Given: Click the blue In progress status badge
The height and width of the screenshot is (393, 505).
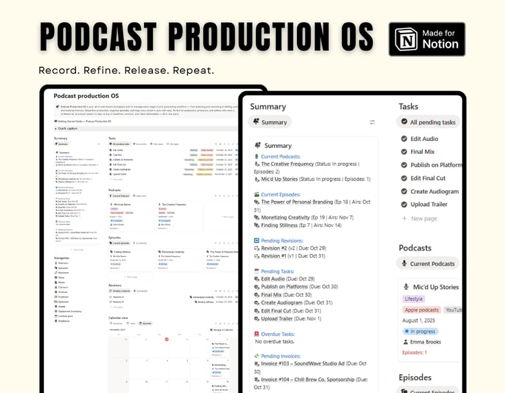Looking at the screenshot, I should 420,331.
